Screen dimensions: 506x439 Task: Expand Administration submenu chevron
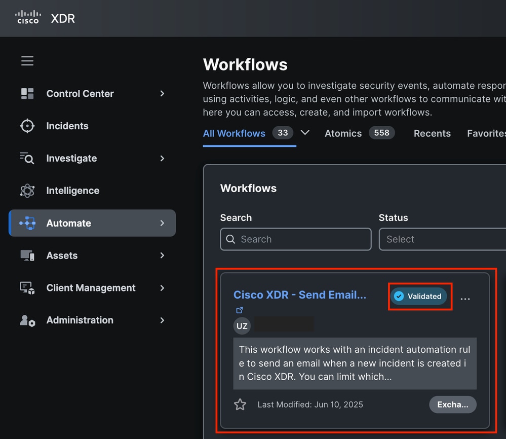tap(162, 320)
